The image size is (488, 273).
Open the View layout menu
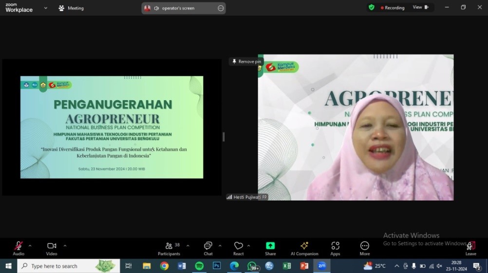click(420, 7)
